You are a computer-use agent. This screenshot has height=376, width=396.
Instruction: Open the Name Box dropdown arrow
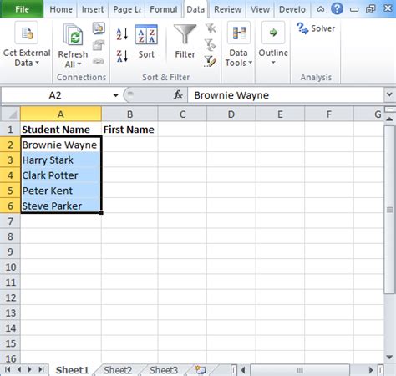[x=116, y=95]
